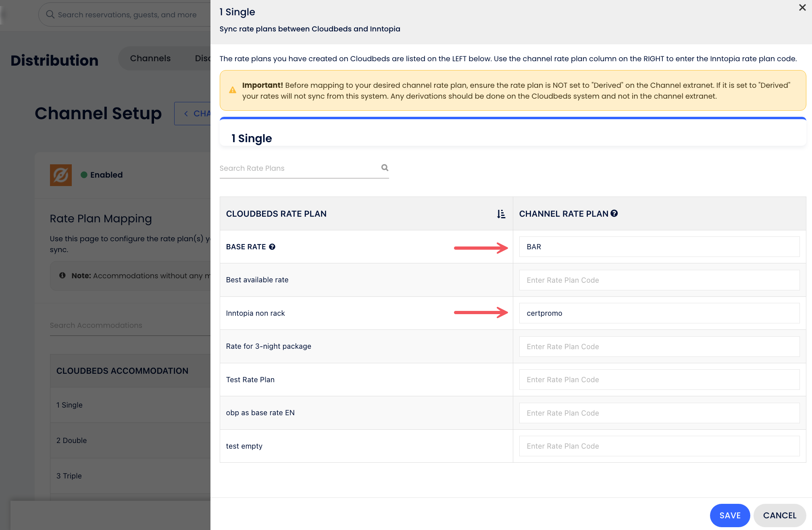
Task: Click the Inntopia channel logo icon
Action: (x=61, y=175)
